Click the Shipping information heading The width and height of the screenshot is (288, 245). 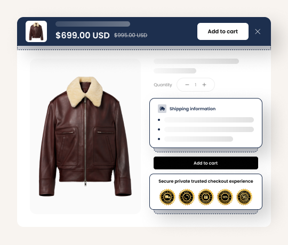[193, 109]
